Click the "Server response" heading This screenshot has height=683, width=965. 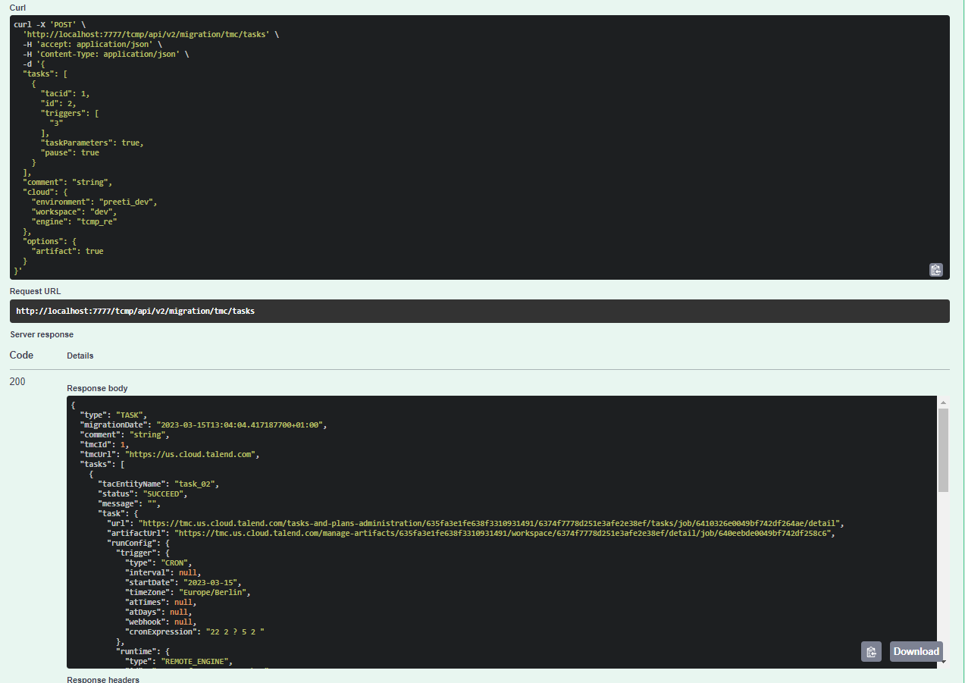pyautogui.click(x=42, y=334)
